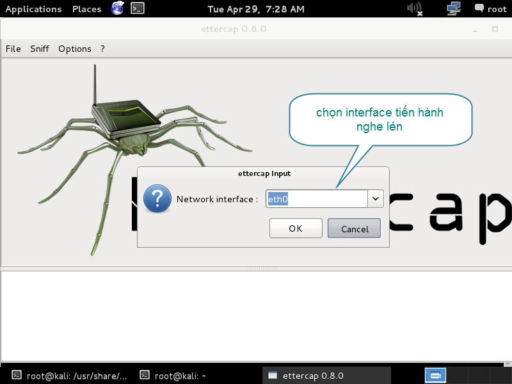Click the eth0 network interface field

(317, 198)
